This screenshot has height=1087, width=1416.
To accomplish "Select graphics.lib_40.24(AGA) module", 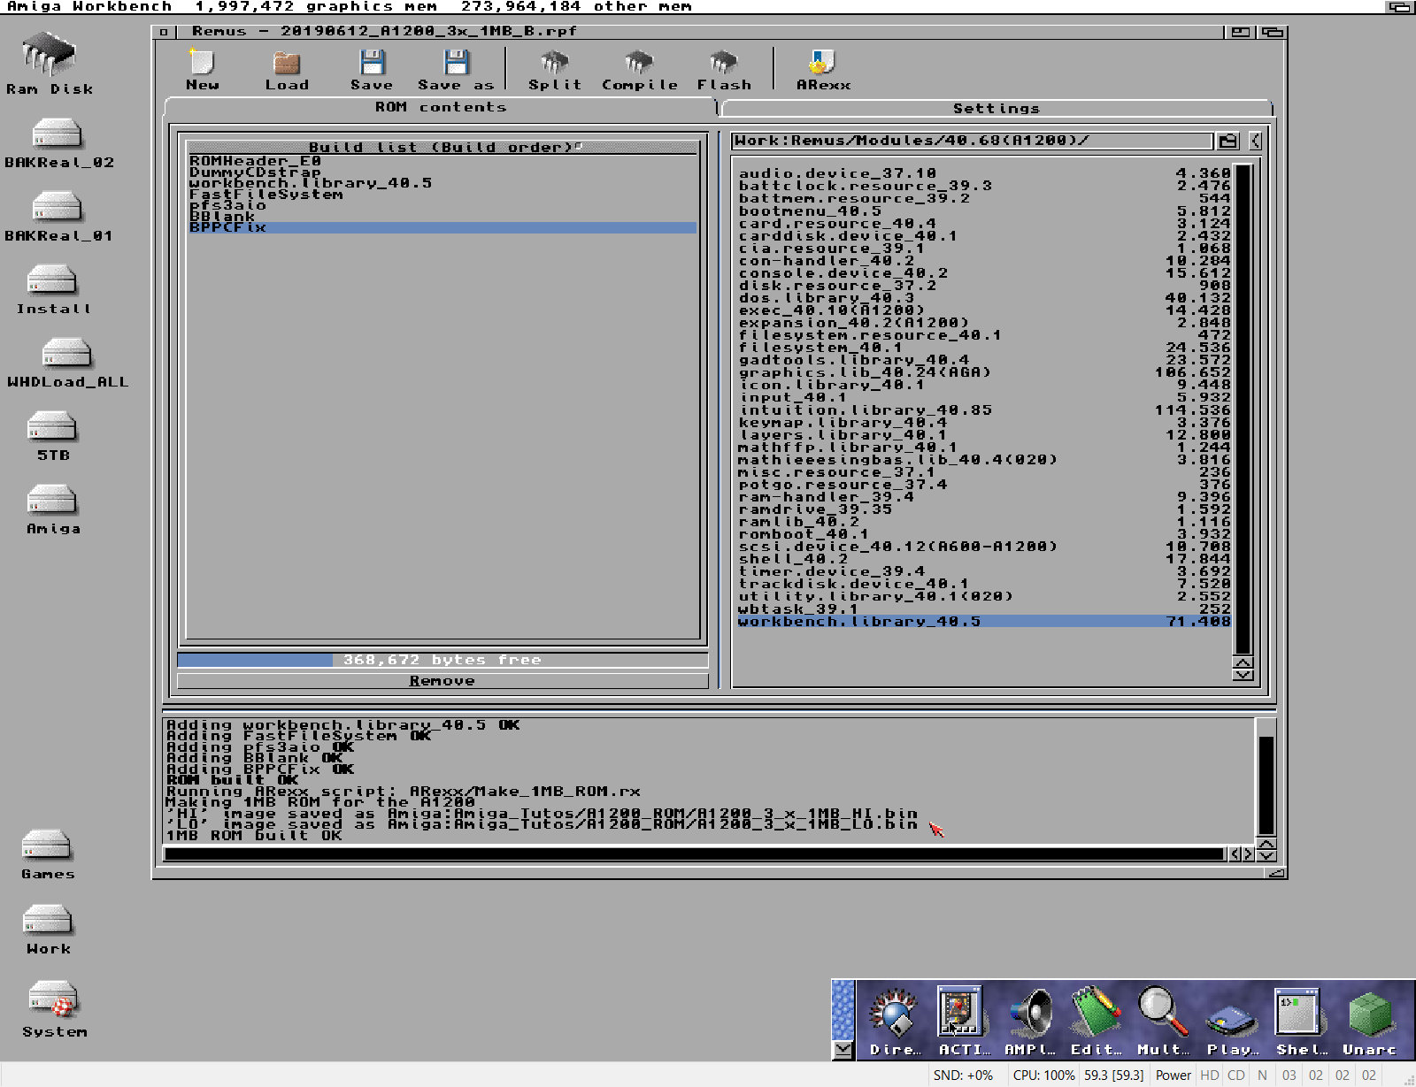I will click(x=984, y=372).
